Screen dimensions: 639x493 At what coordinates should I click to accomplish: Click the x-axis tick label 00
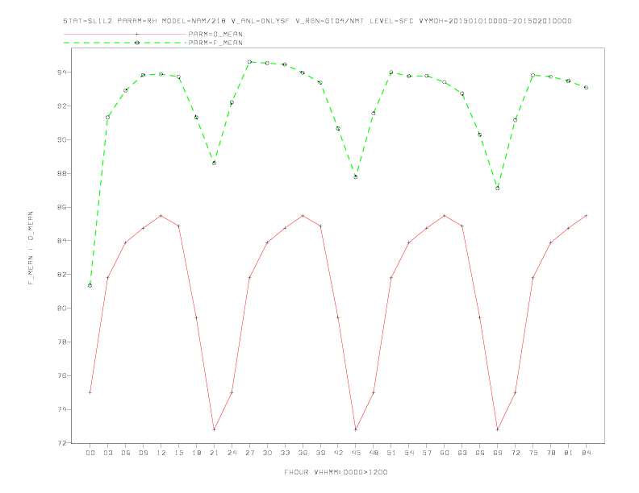(x=90, y=453)
